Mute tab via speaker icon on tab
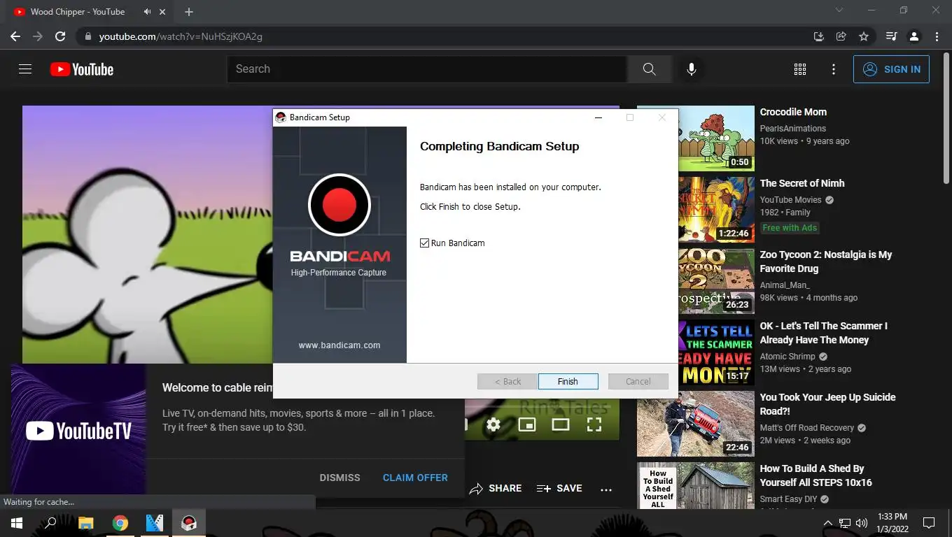Screen dimensions: 952x537 point(148,12)
